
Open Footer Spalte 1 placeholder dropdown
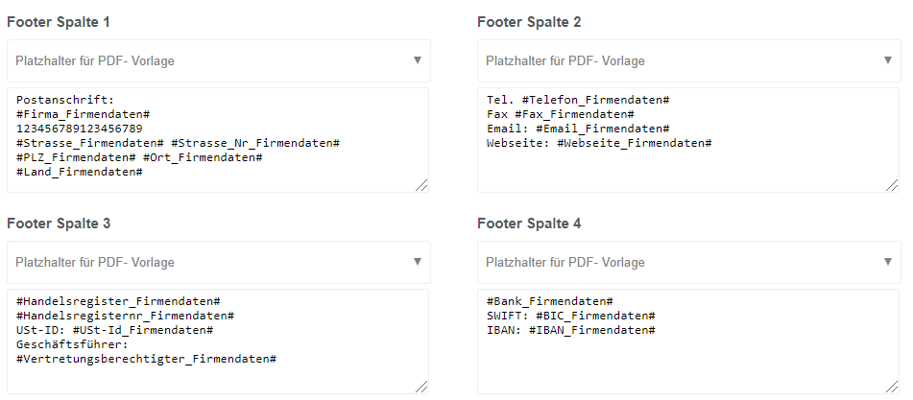218,61
